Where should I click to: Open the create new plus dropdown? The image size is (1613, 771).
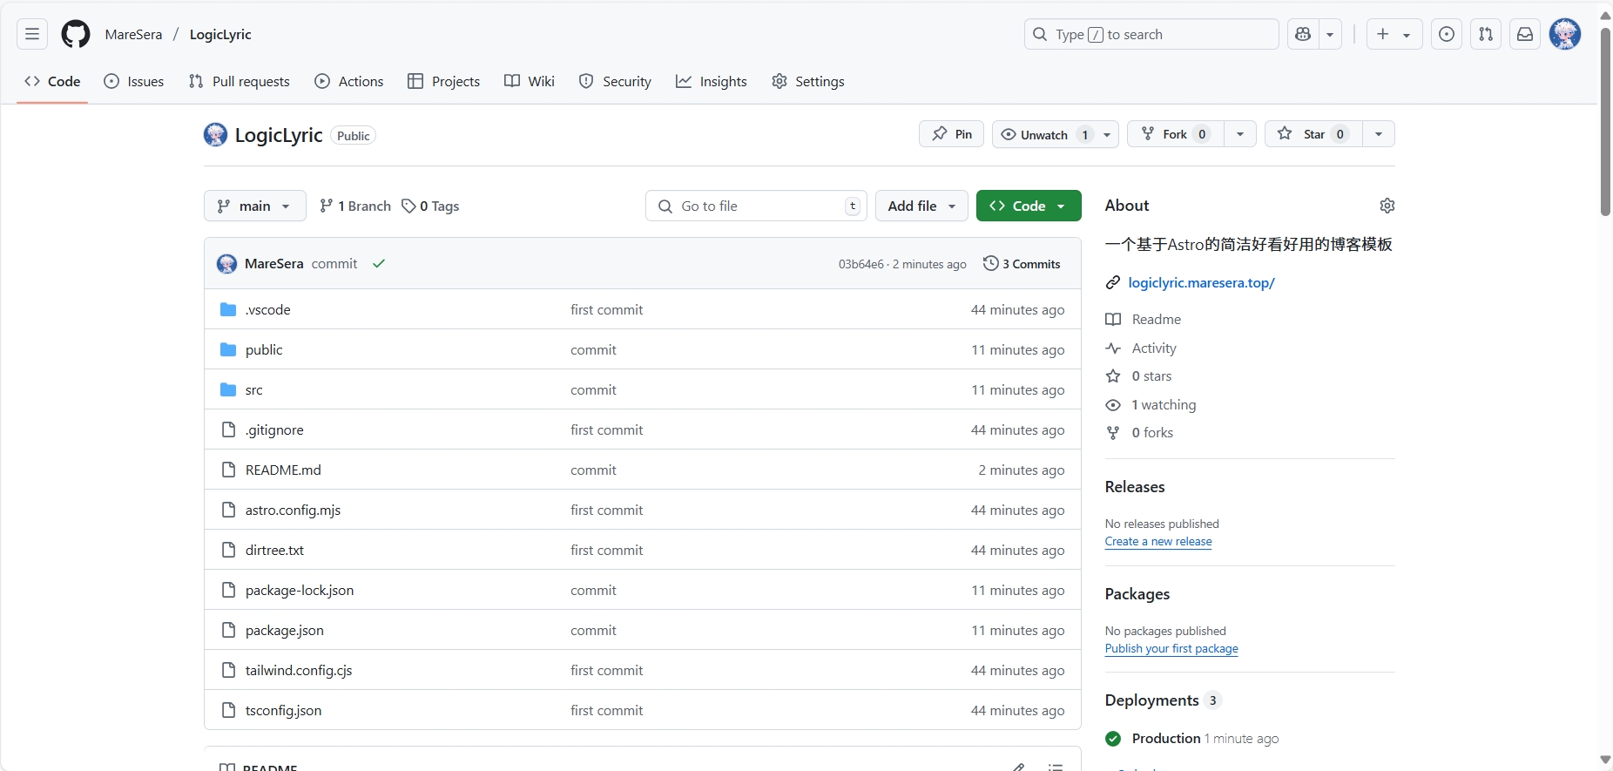point(1394,34)
